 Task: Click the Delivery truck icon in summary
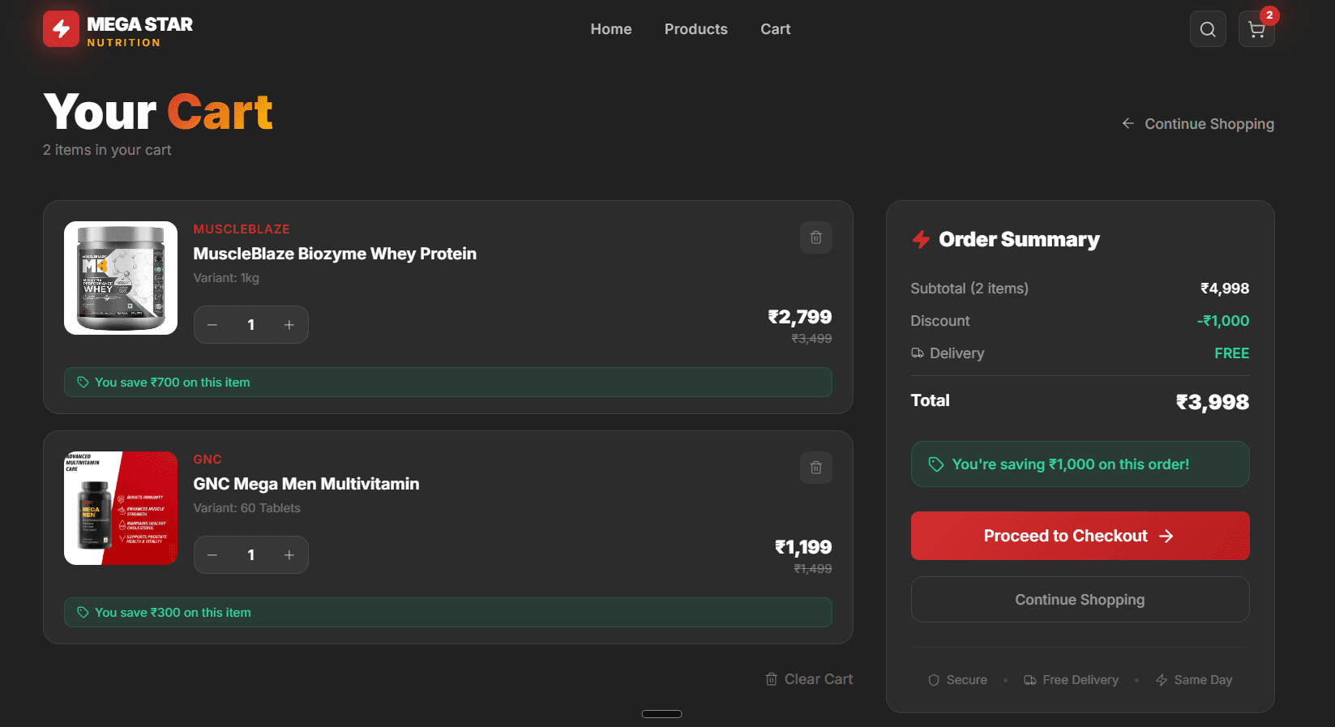pos(918,353)
